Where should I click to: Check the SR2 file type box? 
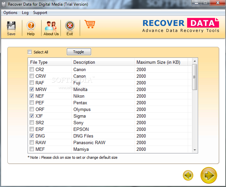(32, 122)
